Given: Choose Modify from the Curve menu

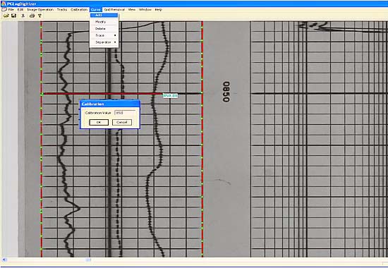Looking at the screenshot, I should (x=104, y=22).
